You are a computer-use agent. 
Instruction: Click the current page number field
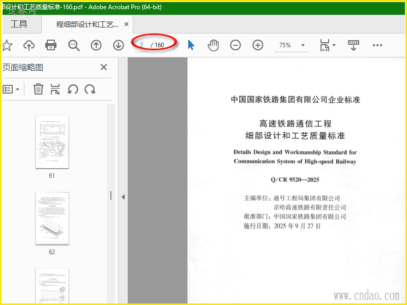click(141, 45)
